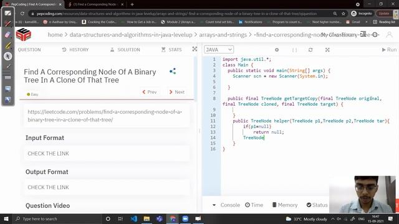
Task: Open Zoom from the taskbar
Action: click(185, 218)
